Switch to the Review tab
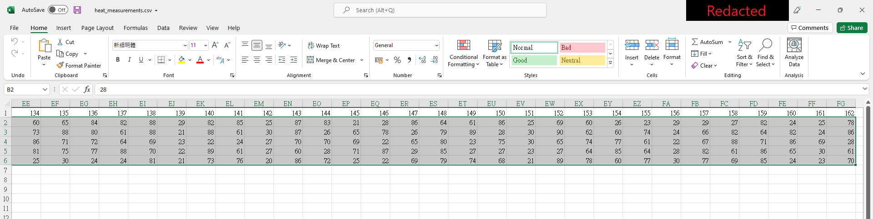The width and height of the screenshot is (873, 219). pos(188,28)
